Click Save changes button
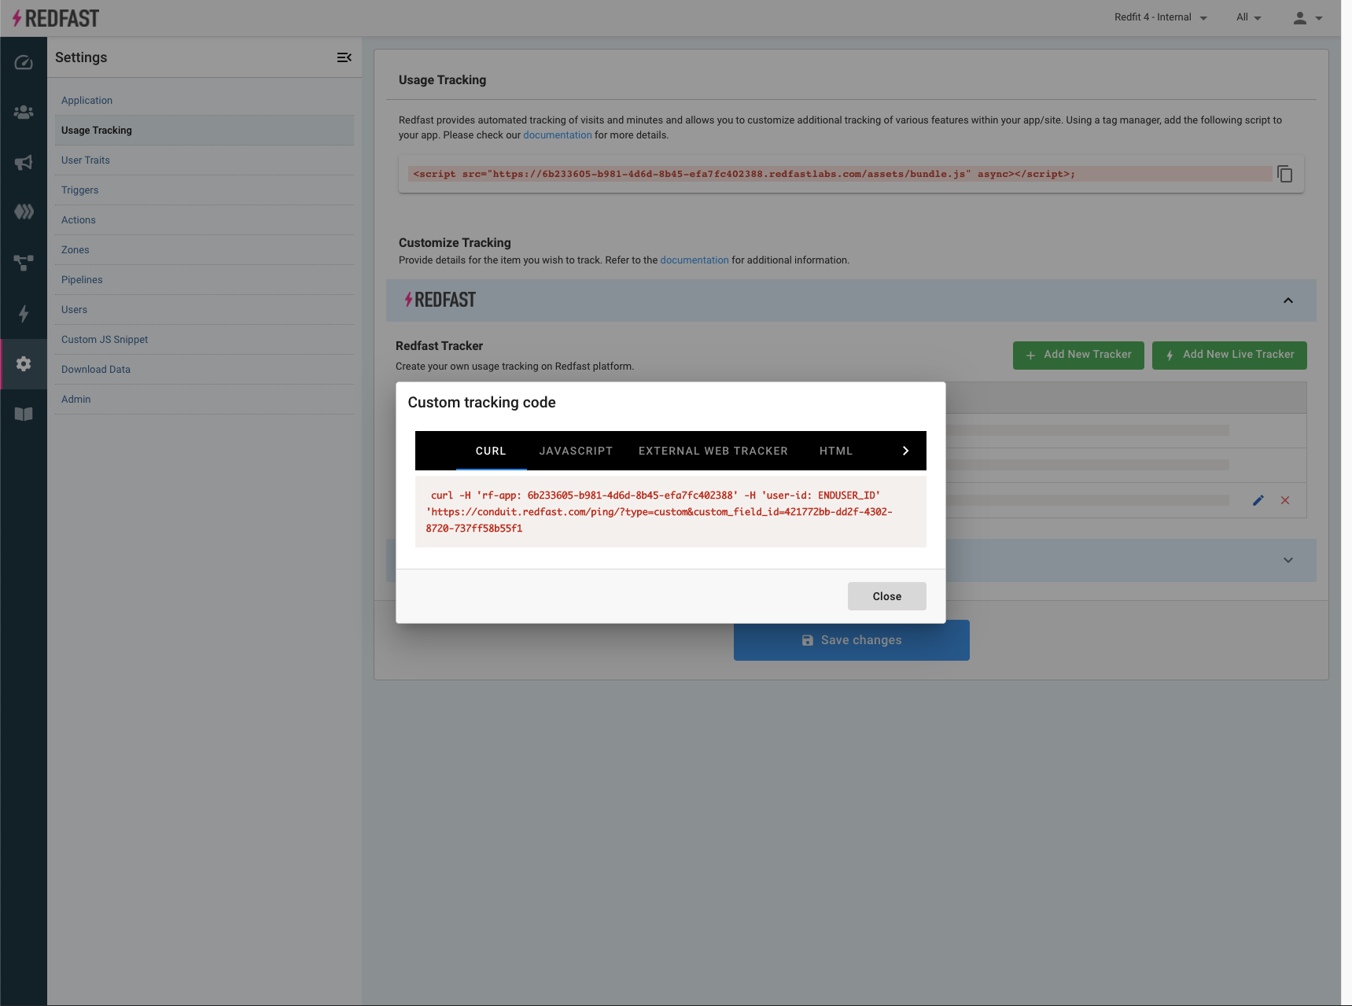The image size is (1352, 1006). tap(851, 640)
